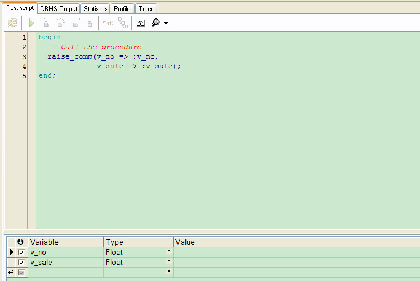The image size is (420, 281).
Task: Click the 'end;' keyword on line 5
Action: [47, 76]
